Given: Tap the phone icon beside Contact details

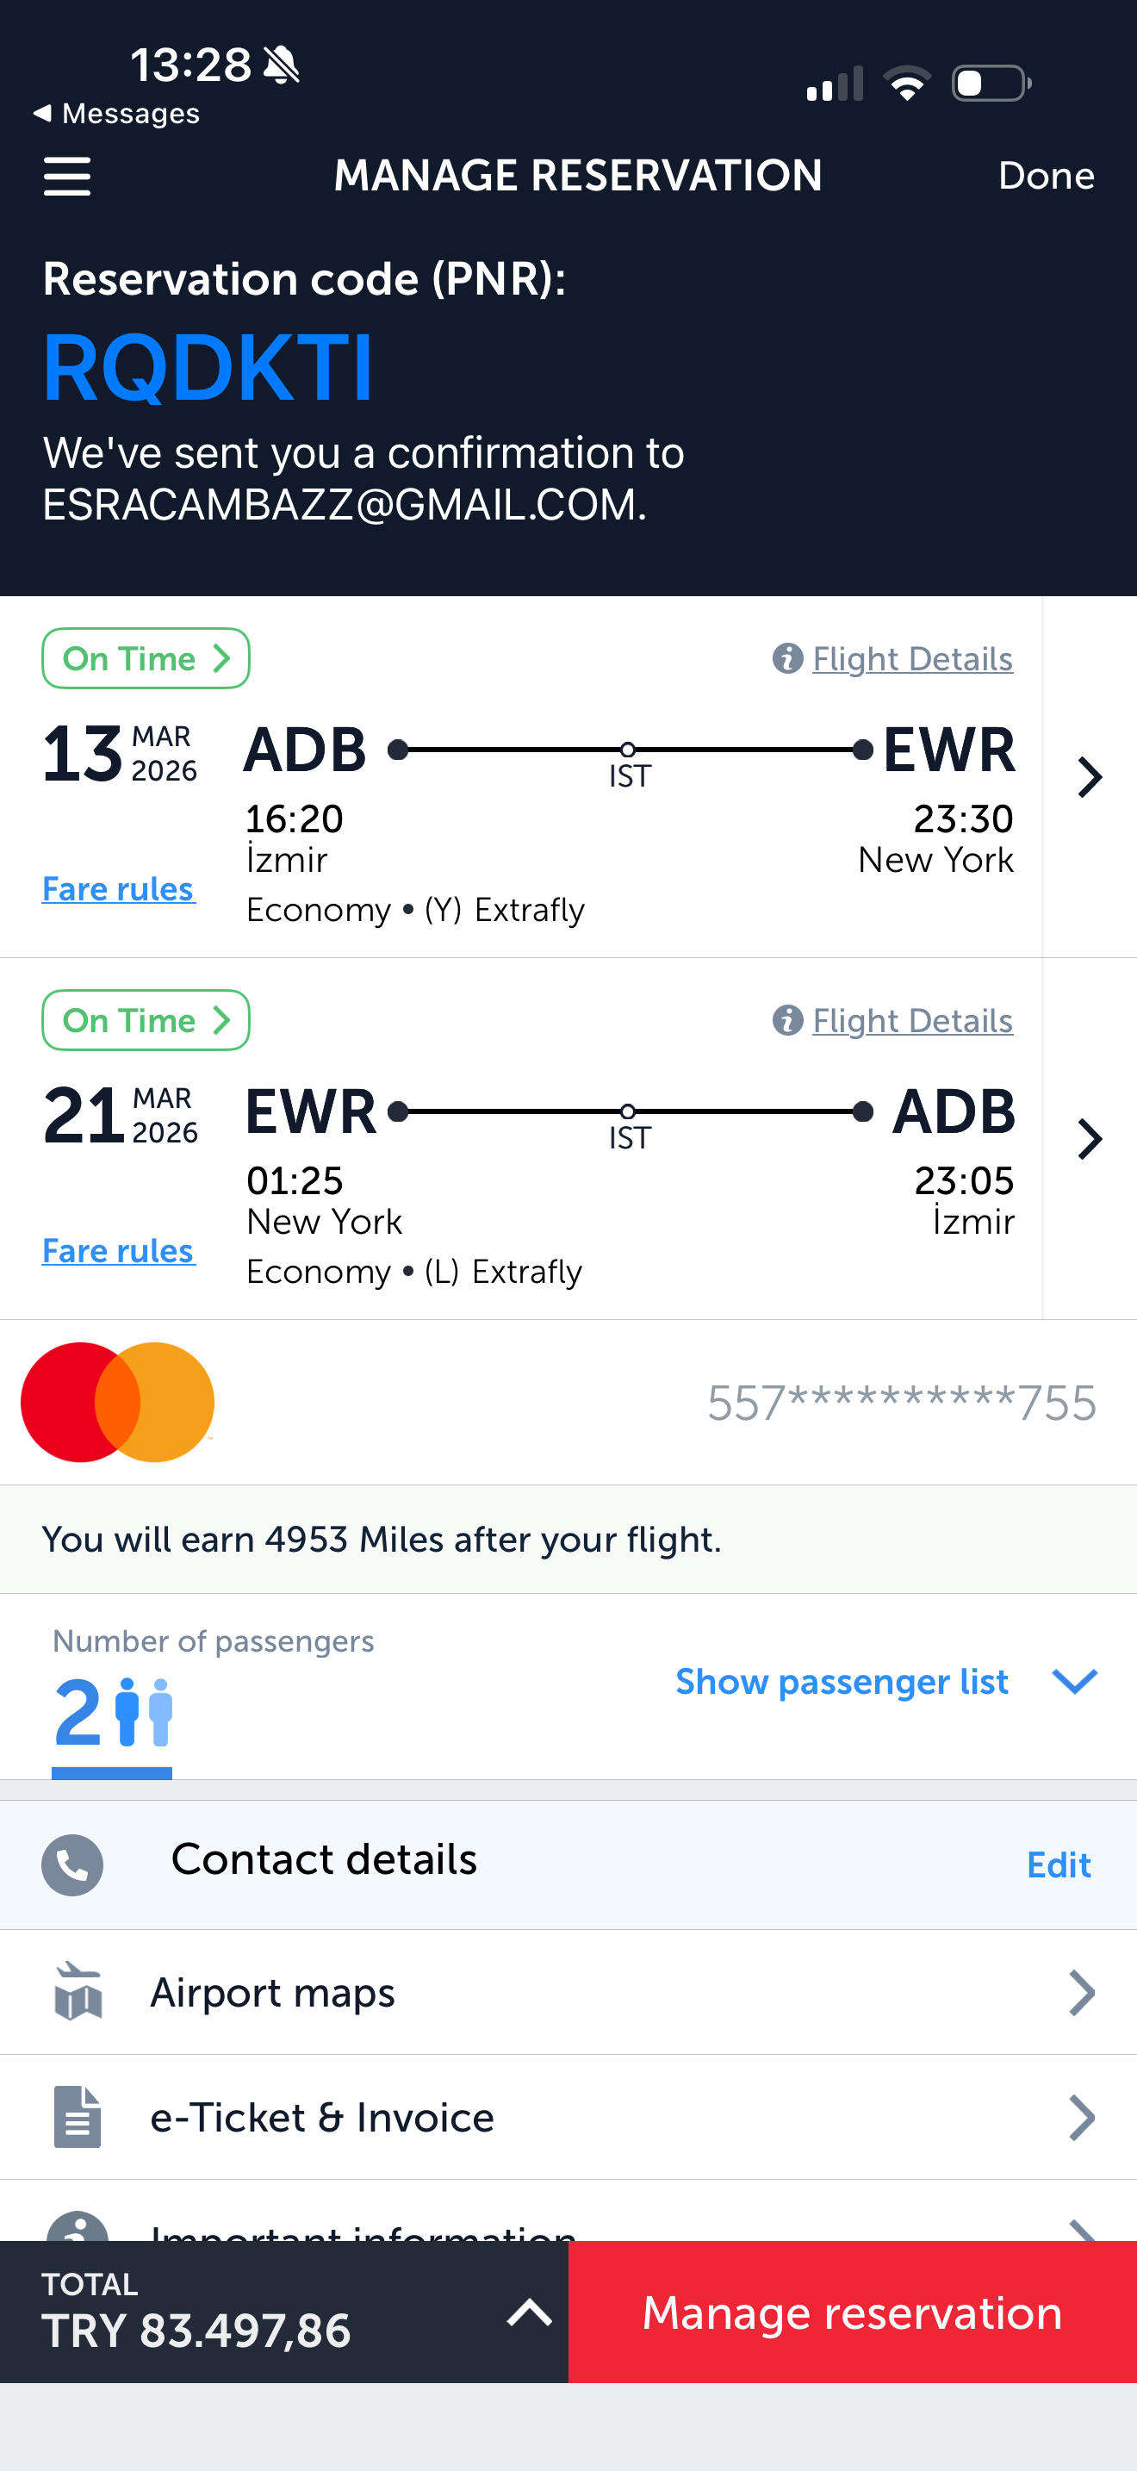Looking at the screenshot, I should coord(71,1864).
